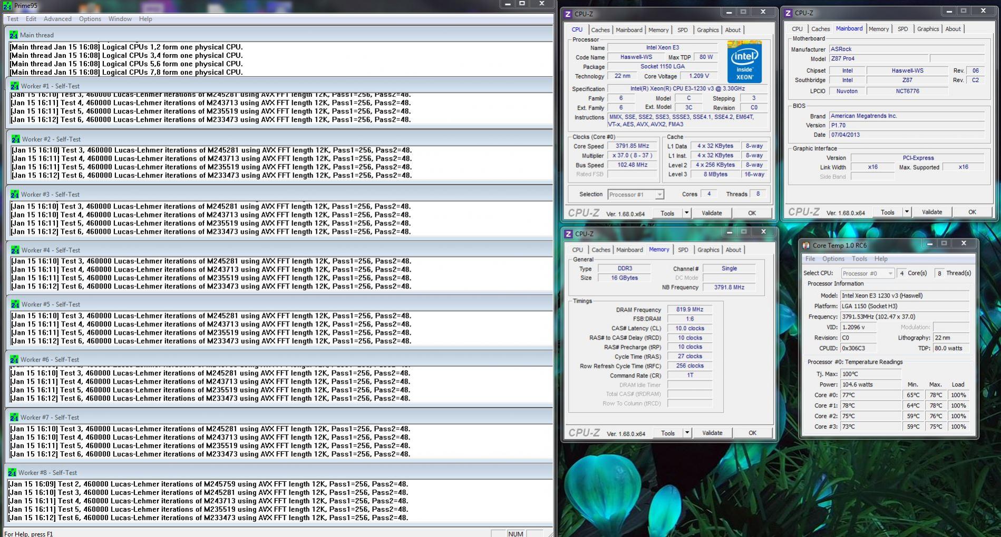Screen dimensions: 1001x537
Task: Expand Tools dropdown arrow in CPU-Z Mainboard window
Action: click(x=907, y=212)
